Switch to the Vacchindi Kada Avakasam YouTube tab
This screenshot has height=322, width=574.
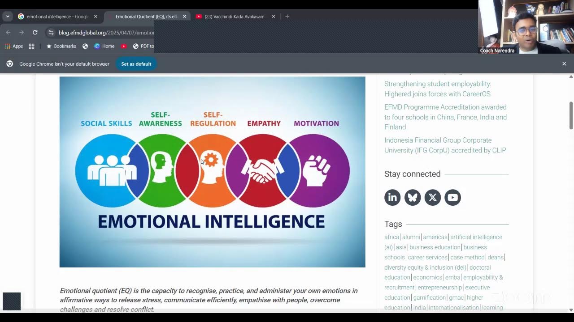pyautogui.click(x=235, y=17)
